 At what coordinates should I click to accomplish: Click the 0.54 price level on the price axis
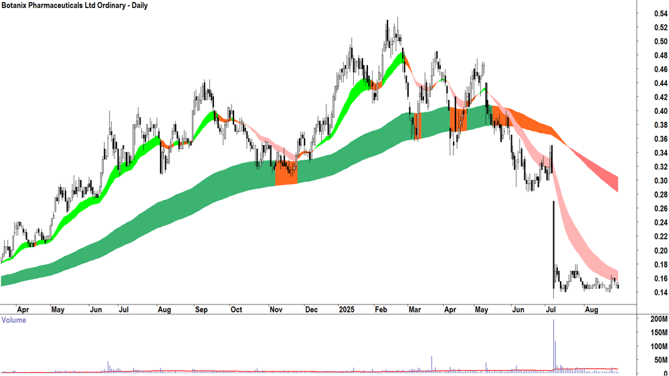[660, 13]
